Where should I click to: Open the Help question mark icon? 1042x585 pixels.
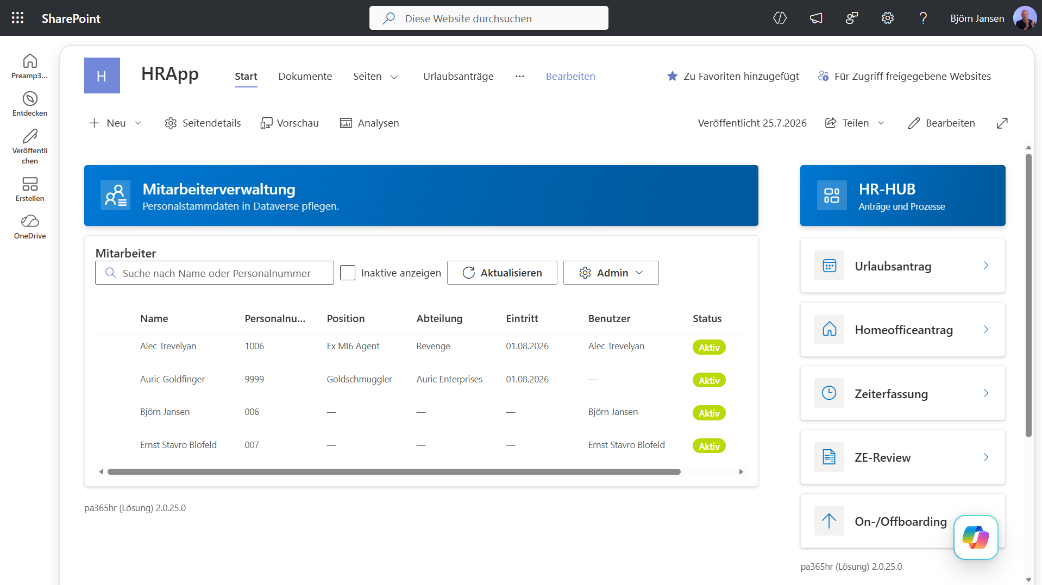923,18
